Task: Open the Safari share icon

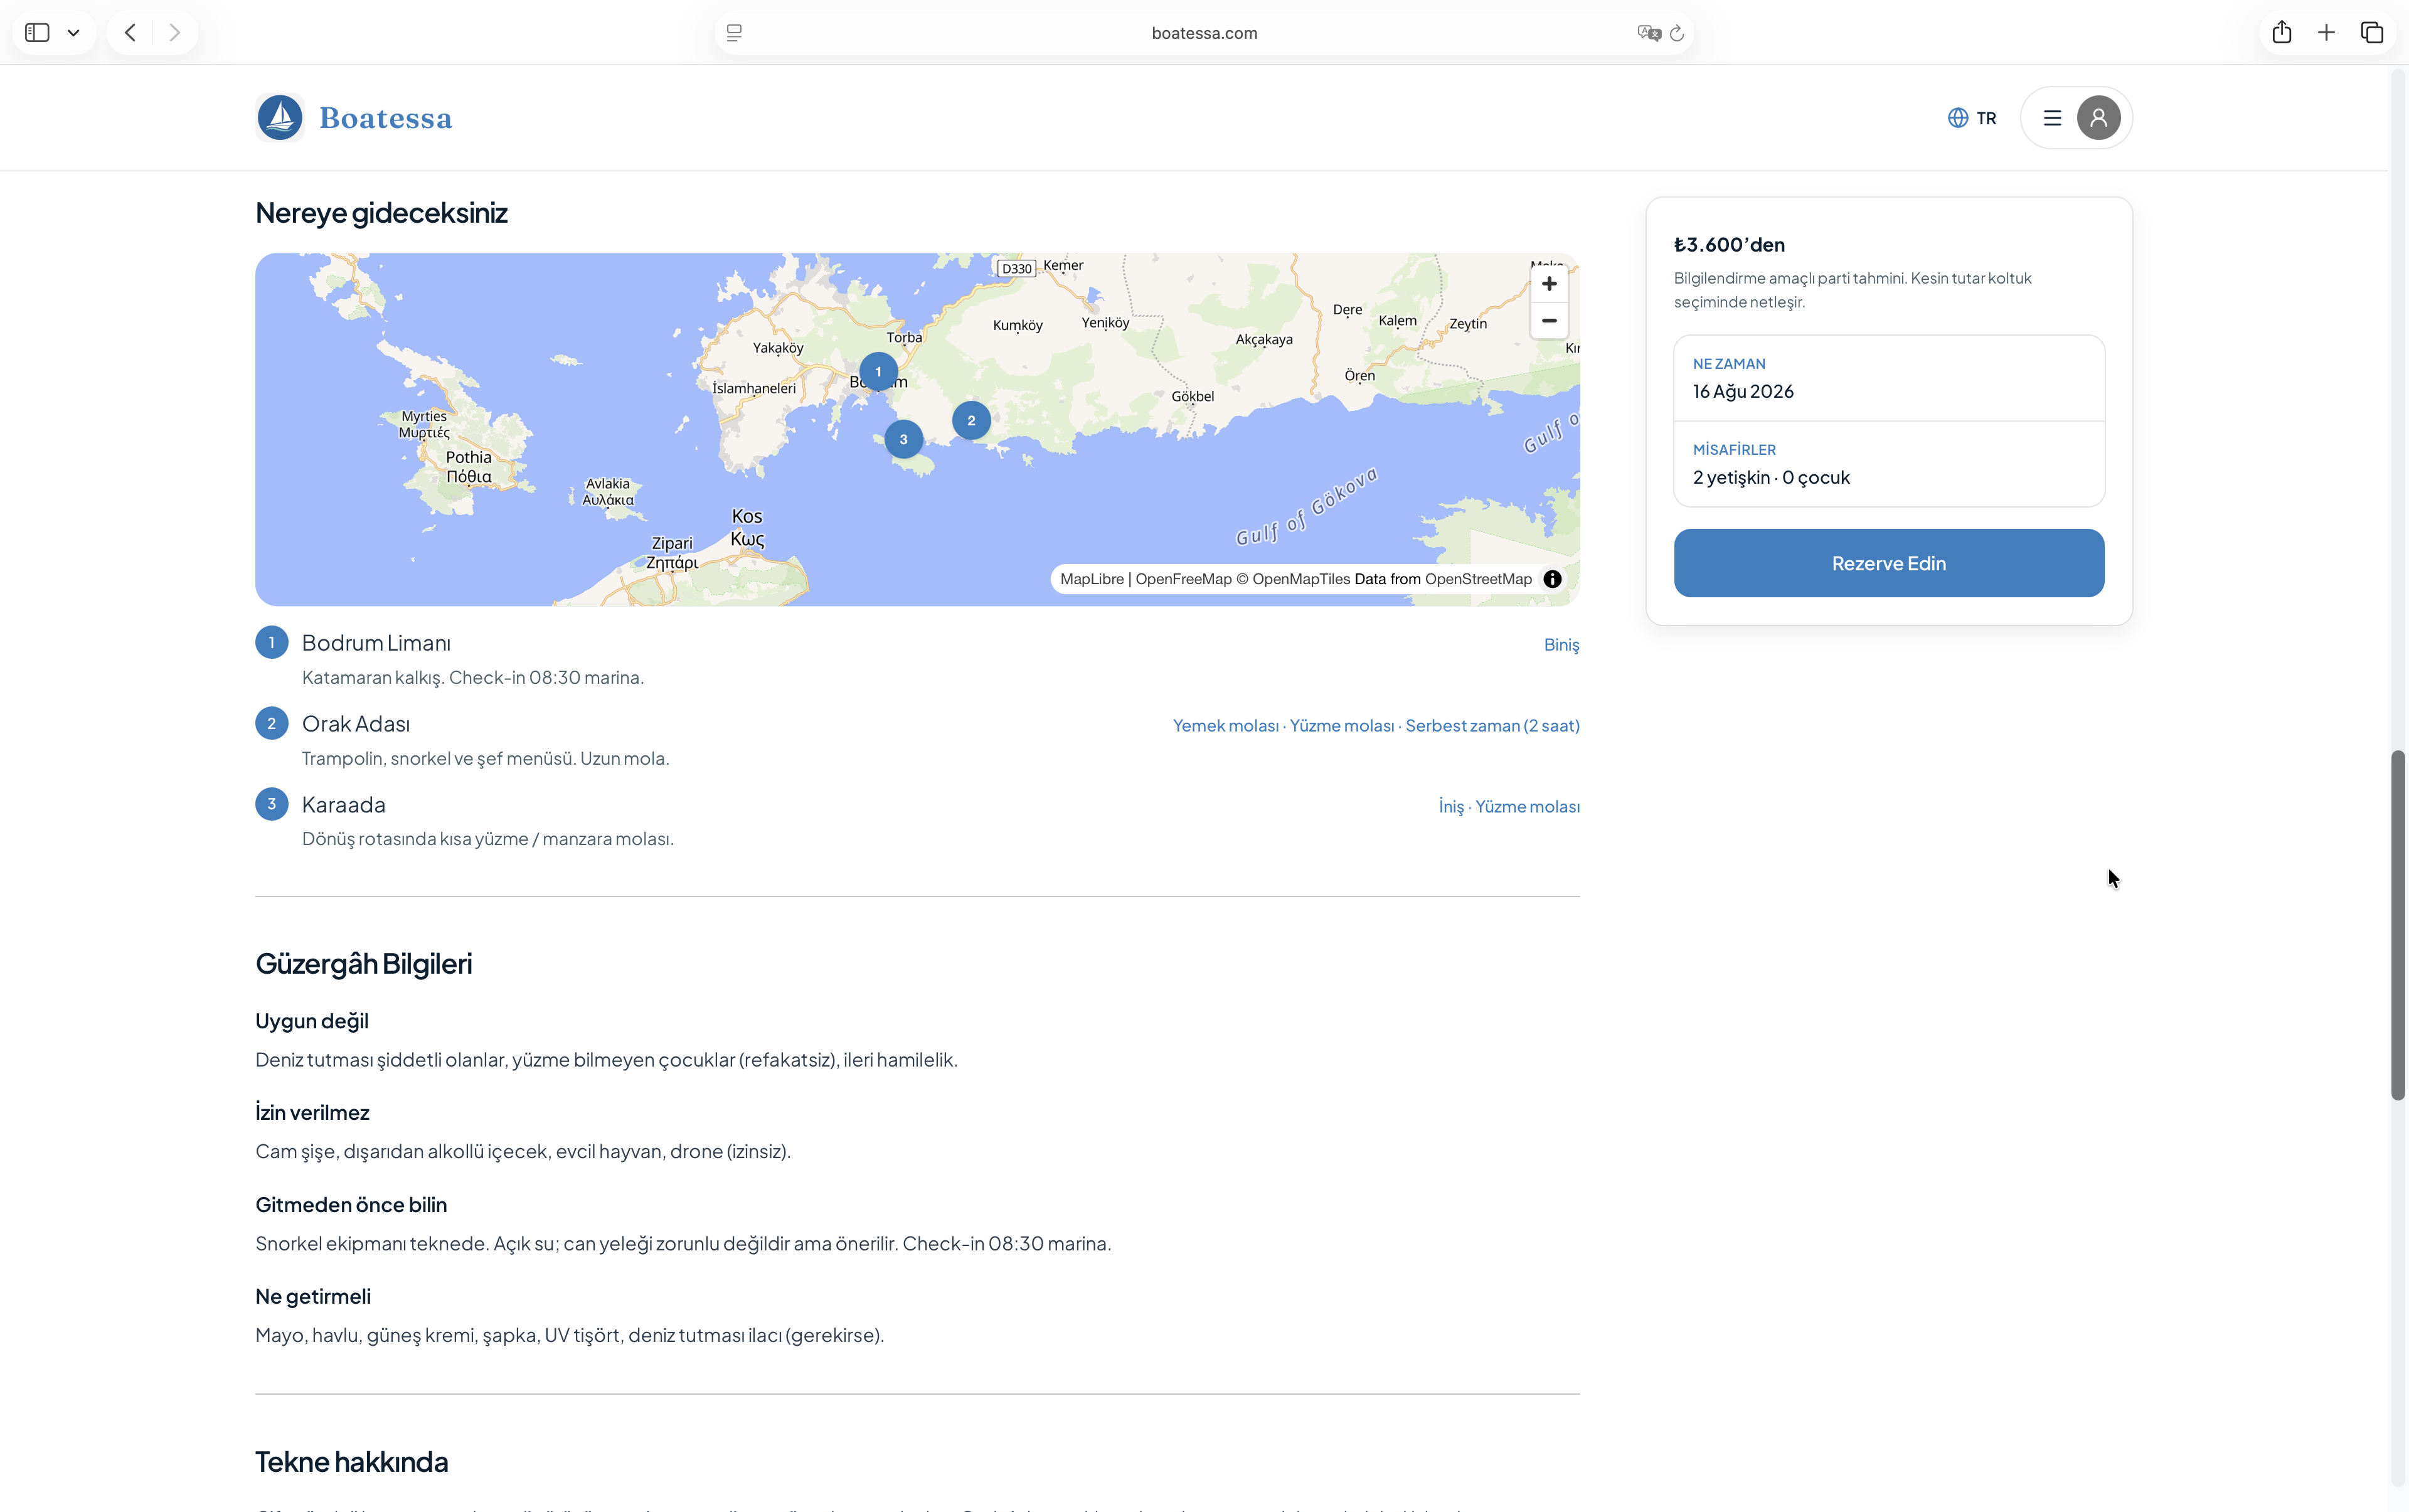Action: coord(2281,32)
